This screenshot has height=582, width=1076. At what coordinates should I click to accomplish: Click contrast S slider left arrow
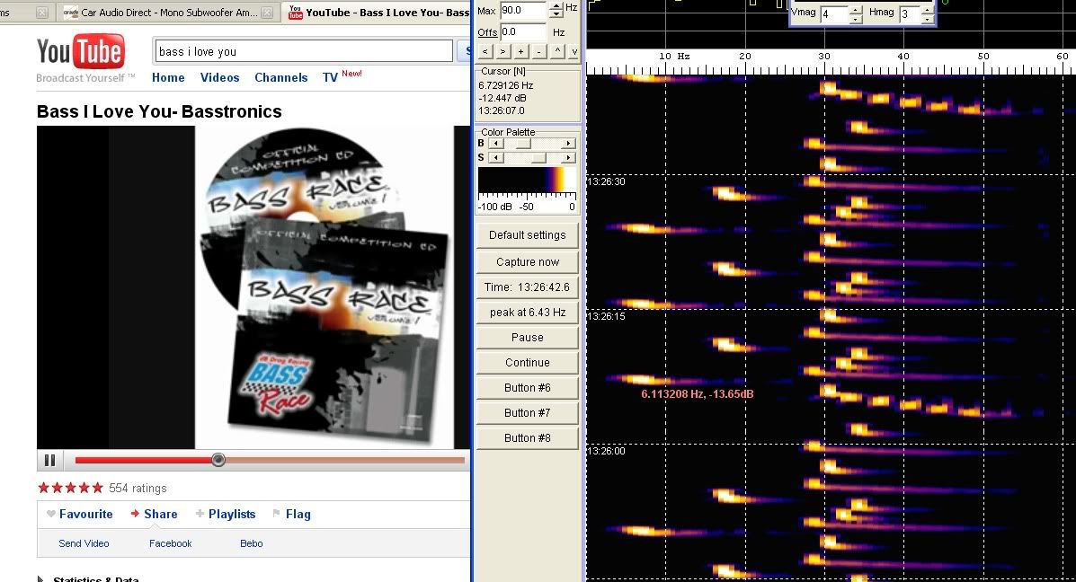[496, 158]
